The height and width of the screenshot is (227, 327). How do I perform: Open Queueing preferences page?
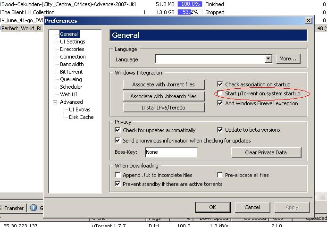71,79
